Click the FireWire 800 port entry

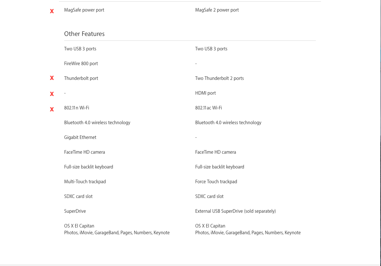(81, 64)
